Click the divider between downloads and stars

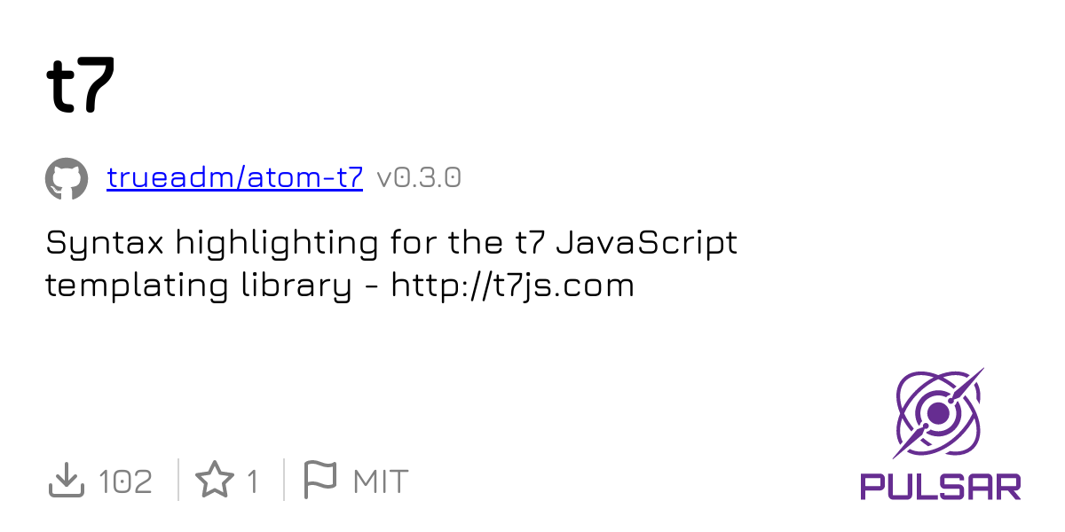(x=178, y=480)
